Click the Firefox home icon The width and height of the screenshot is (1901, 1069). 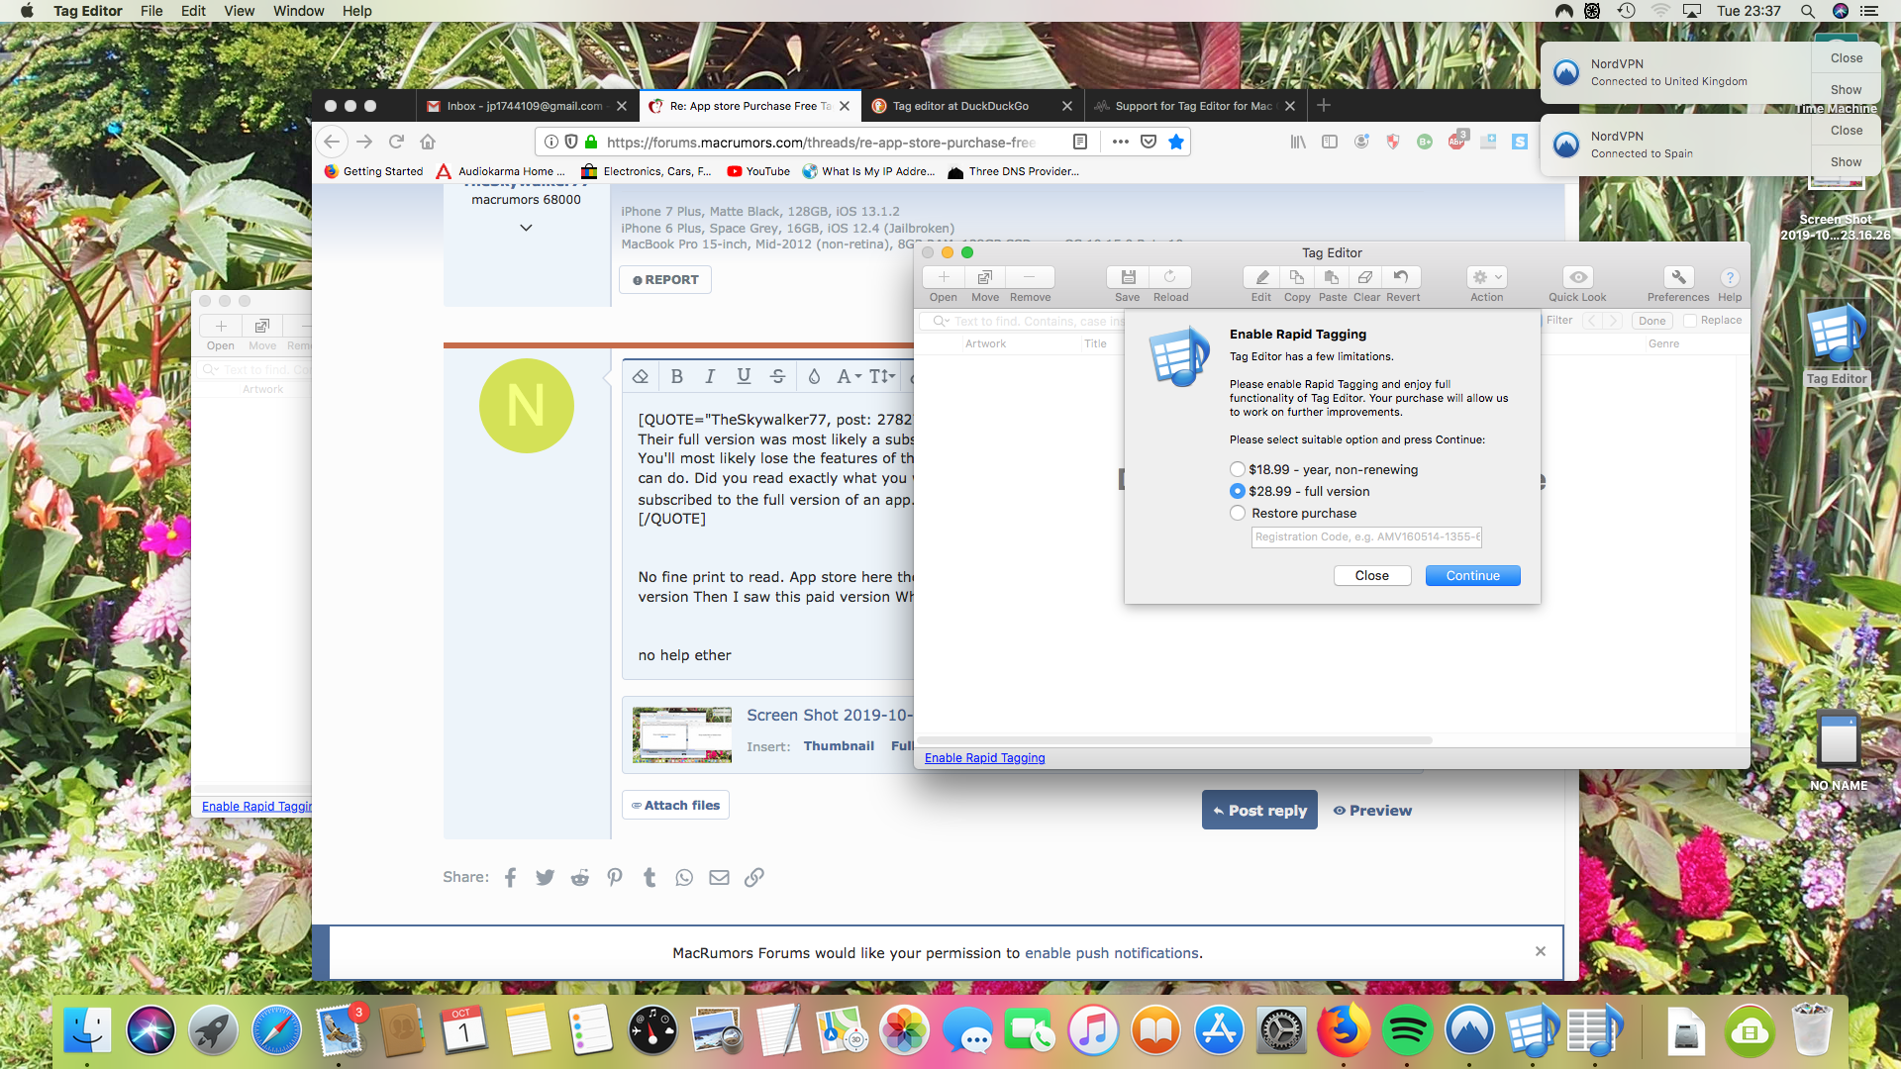(x=428, y=142)
